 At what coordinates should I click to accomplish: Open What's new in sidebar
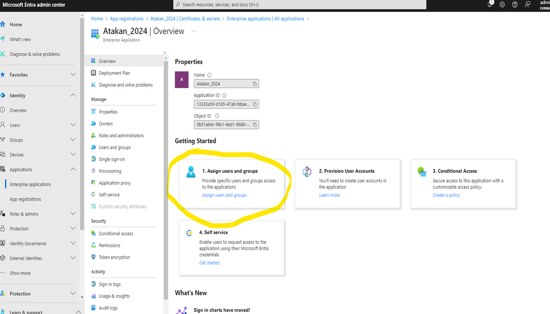(21, 39)
